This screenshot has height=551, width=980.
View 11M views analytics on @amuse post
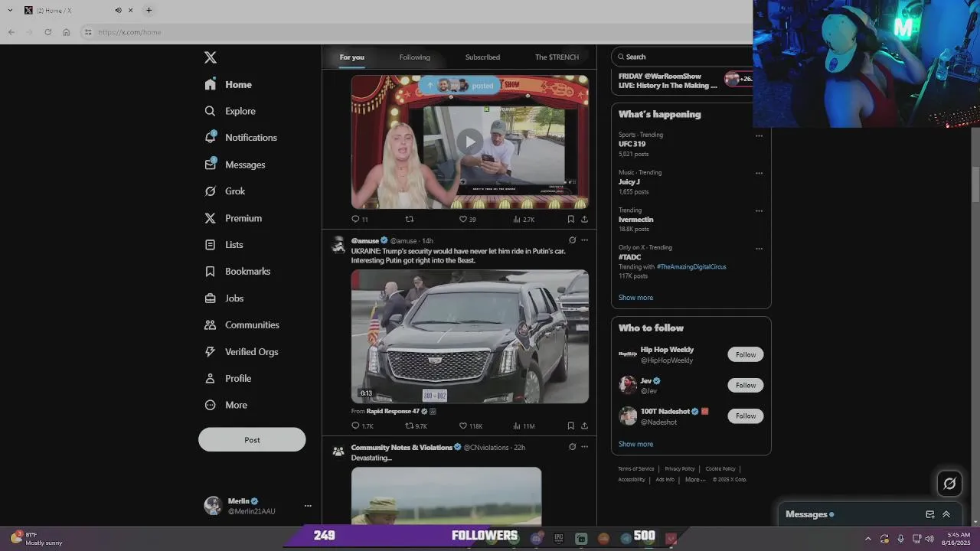pyautogui.click(x=523, y=425)
